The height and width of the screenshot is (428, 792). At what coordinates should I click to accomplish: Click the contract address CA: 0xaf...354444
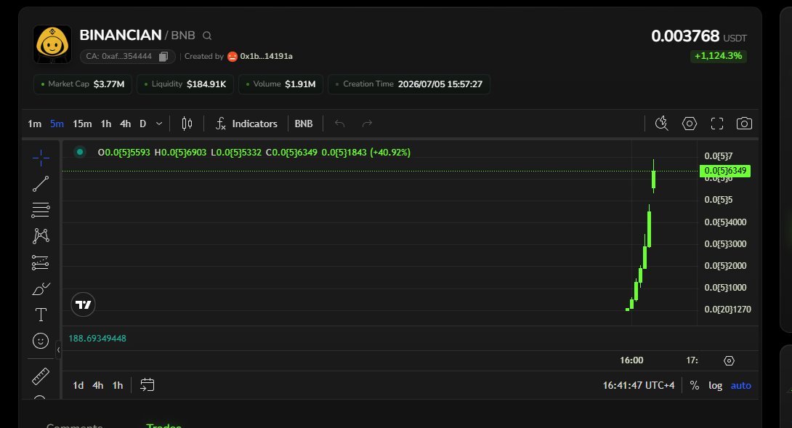tap(118, 57)
